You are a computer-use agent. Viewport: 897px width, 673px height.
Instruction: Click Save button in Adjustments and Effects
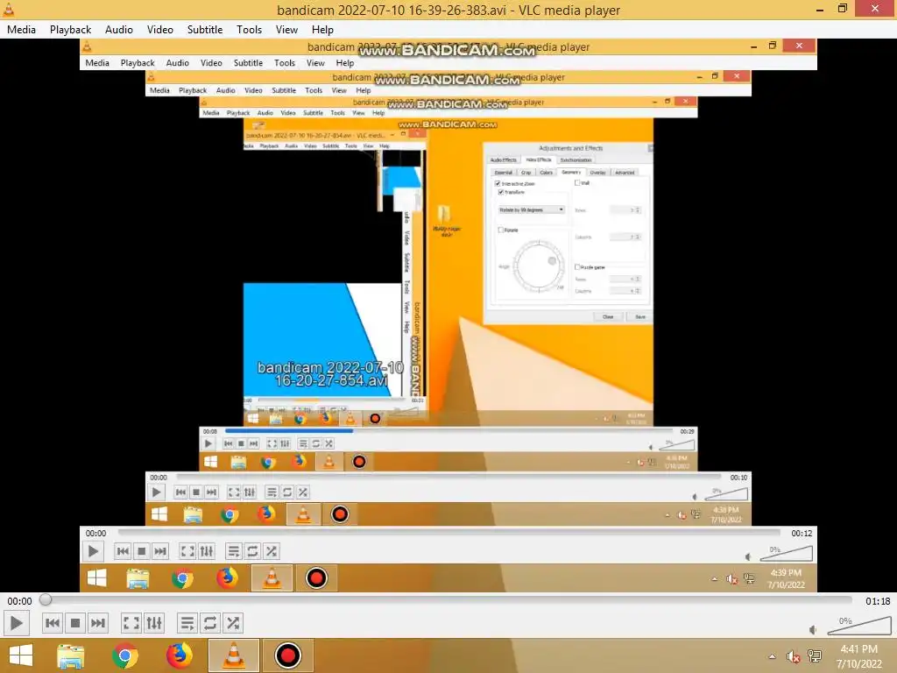click(640, 317)
